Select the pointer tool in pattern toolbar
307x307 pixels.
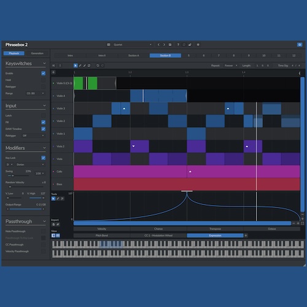[76, 66]
